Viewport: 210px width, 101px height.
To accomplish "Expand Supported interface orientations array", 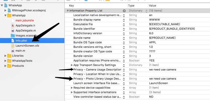I will pyautogui.click(x=72, y=92).
